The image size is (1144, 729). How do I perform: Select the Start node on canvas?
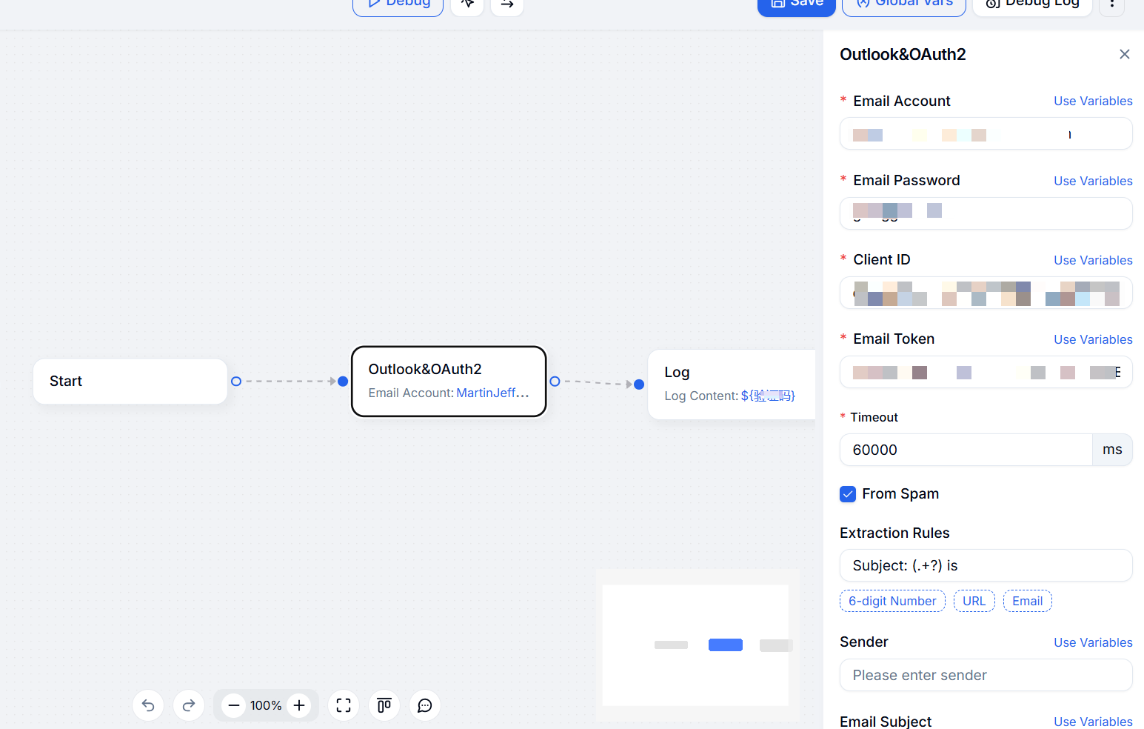coord(130,382)
